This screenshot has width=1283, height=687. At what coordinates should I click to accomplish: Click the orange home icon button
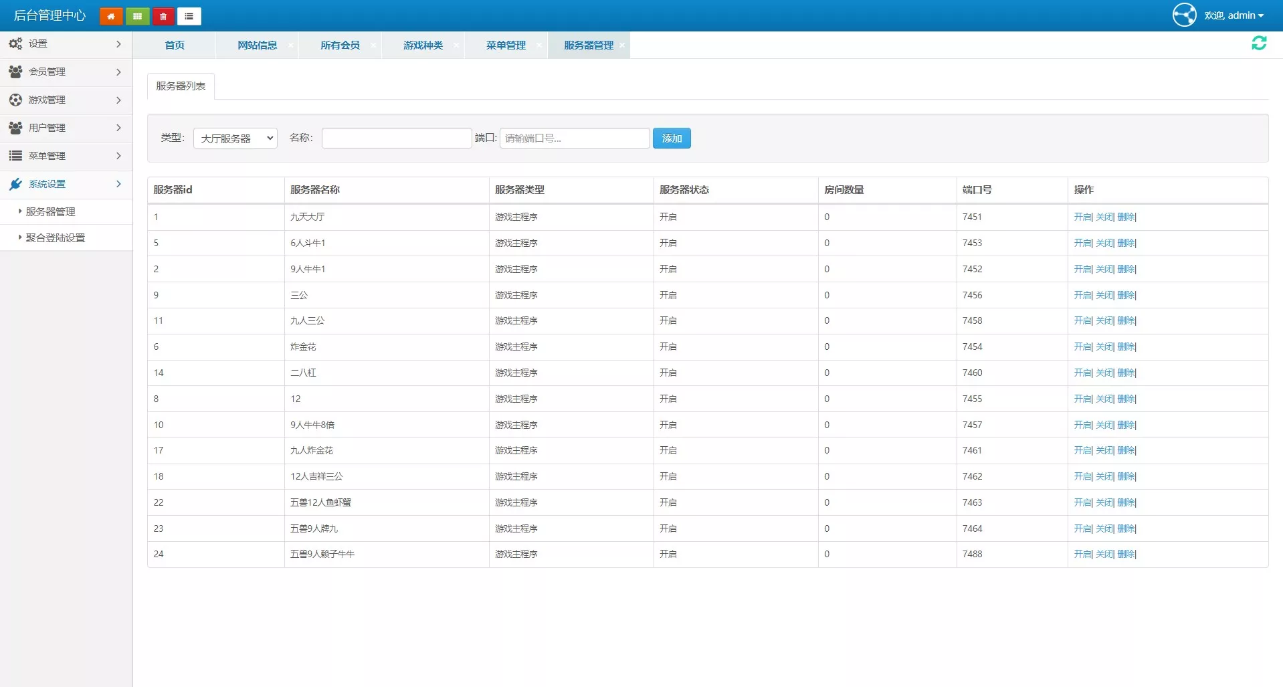111,16
